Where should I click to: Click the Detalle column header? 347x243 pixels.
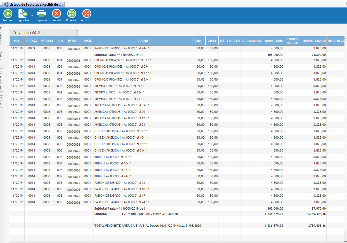(x=143, y=41)
